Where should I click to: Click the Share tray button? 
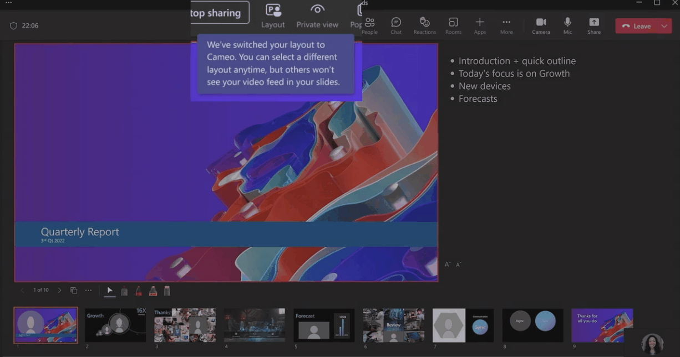point(594,25)
